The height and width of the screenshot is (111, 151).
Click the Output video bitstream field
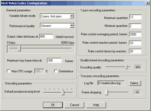pyautogui.click(x=46, y=37)
